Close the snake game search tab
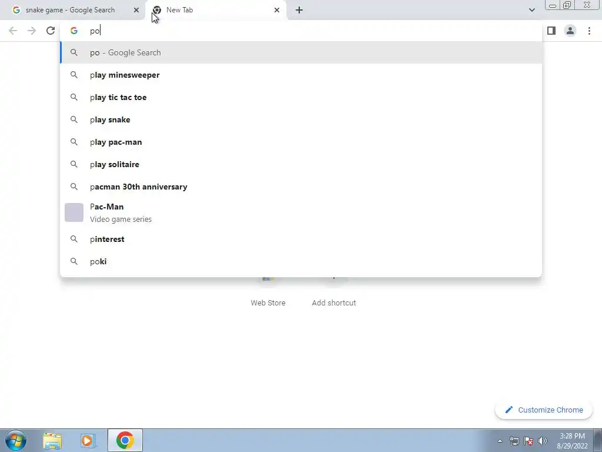 tap(136, 10)
